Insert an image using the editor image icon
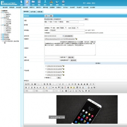Image resolution: width=127 pixels, height=127 pixels. pyautogui.click(x=62, y=87)
